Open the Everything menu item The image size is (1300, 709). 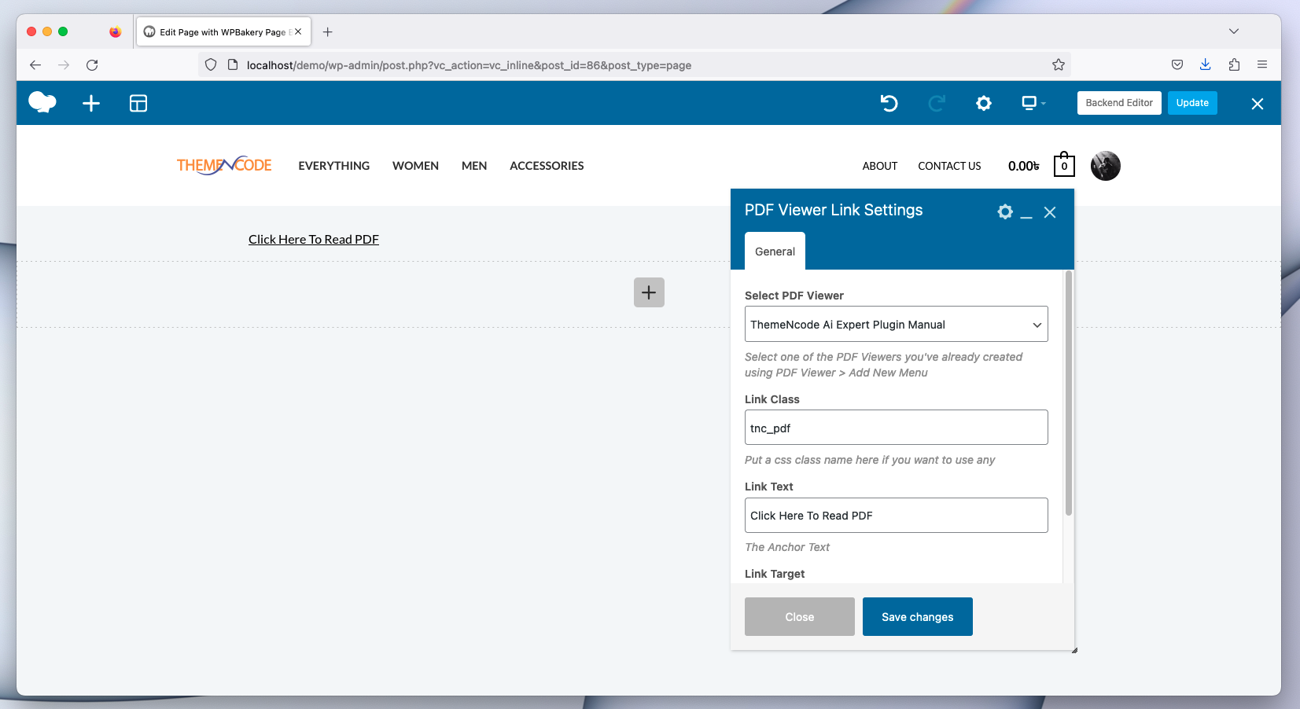[333, 166]
